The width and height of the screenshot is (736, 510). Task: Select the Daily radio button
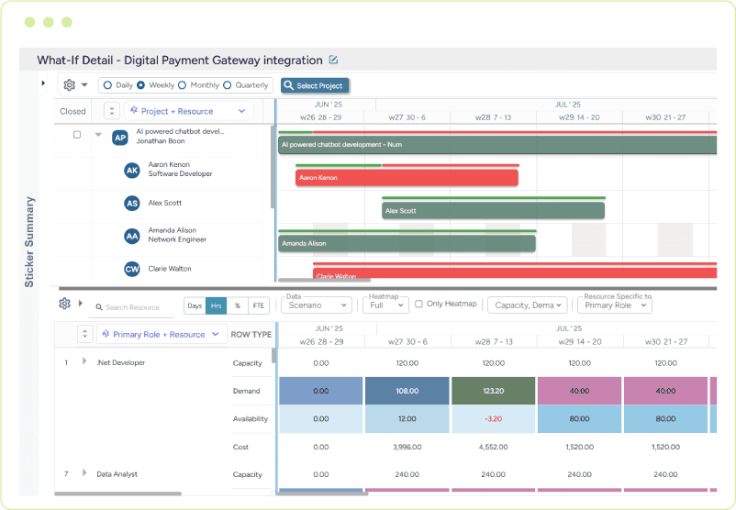click(107, 85)
